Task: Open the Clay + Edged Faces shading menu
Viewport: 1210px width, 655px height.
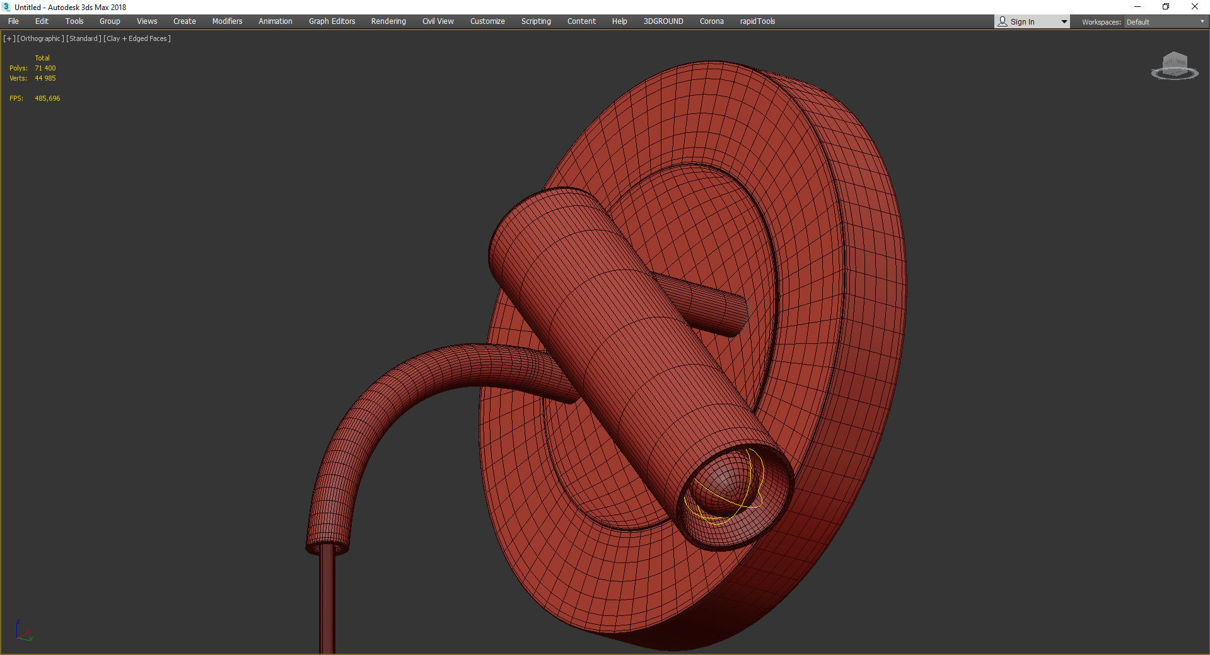Action: pyautogui.click(x=137, y=38)
